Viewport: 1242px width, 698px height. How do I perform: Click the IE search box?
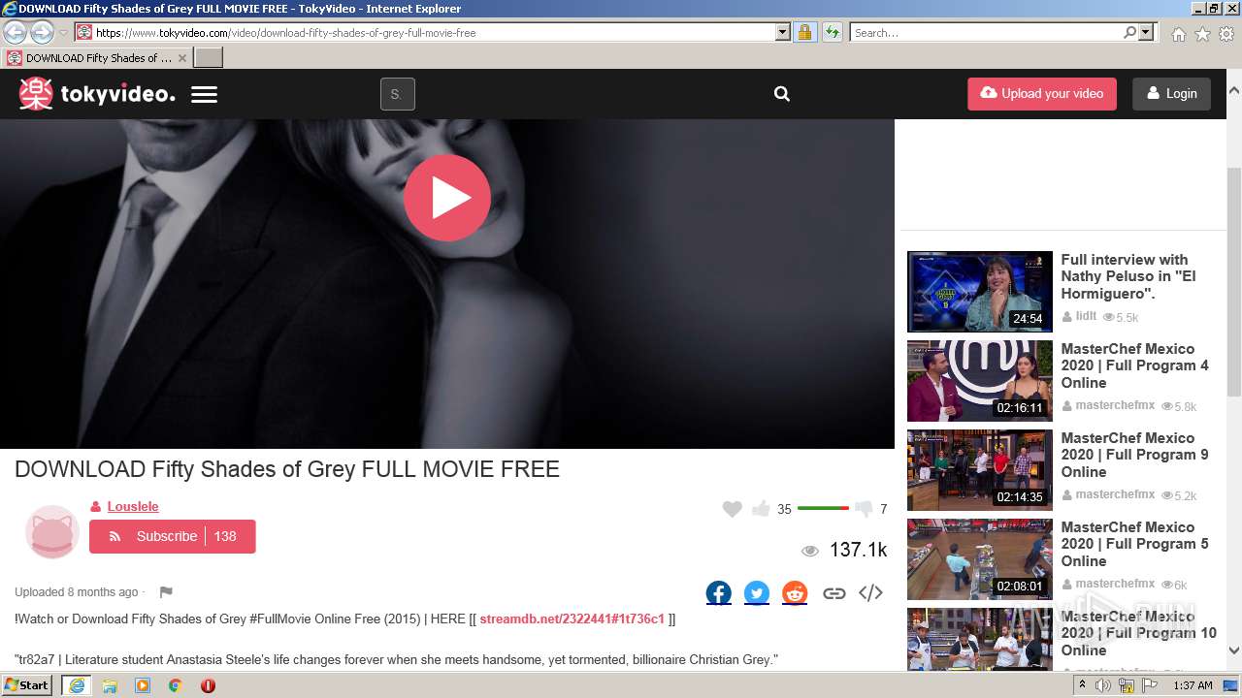(x=986, y=32)
